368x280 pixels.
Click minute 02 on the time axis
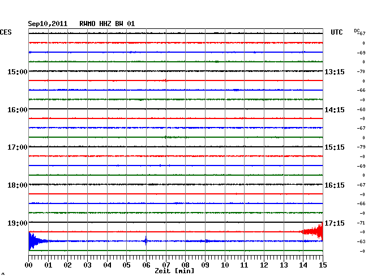pyautogui.click(x=67, y=265)
